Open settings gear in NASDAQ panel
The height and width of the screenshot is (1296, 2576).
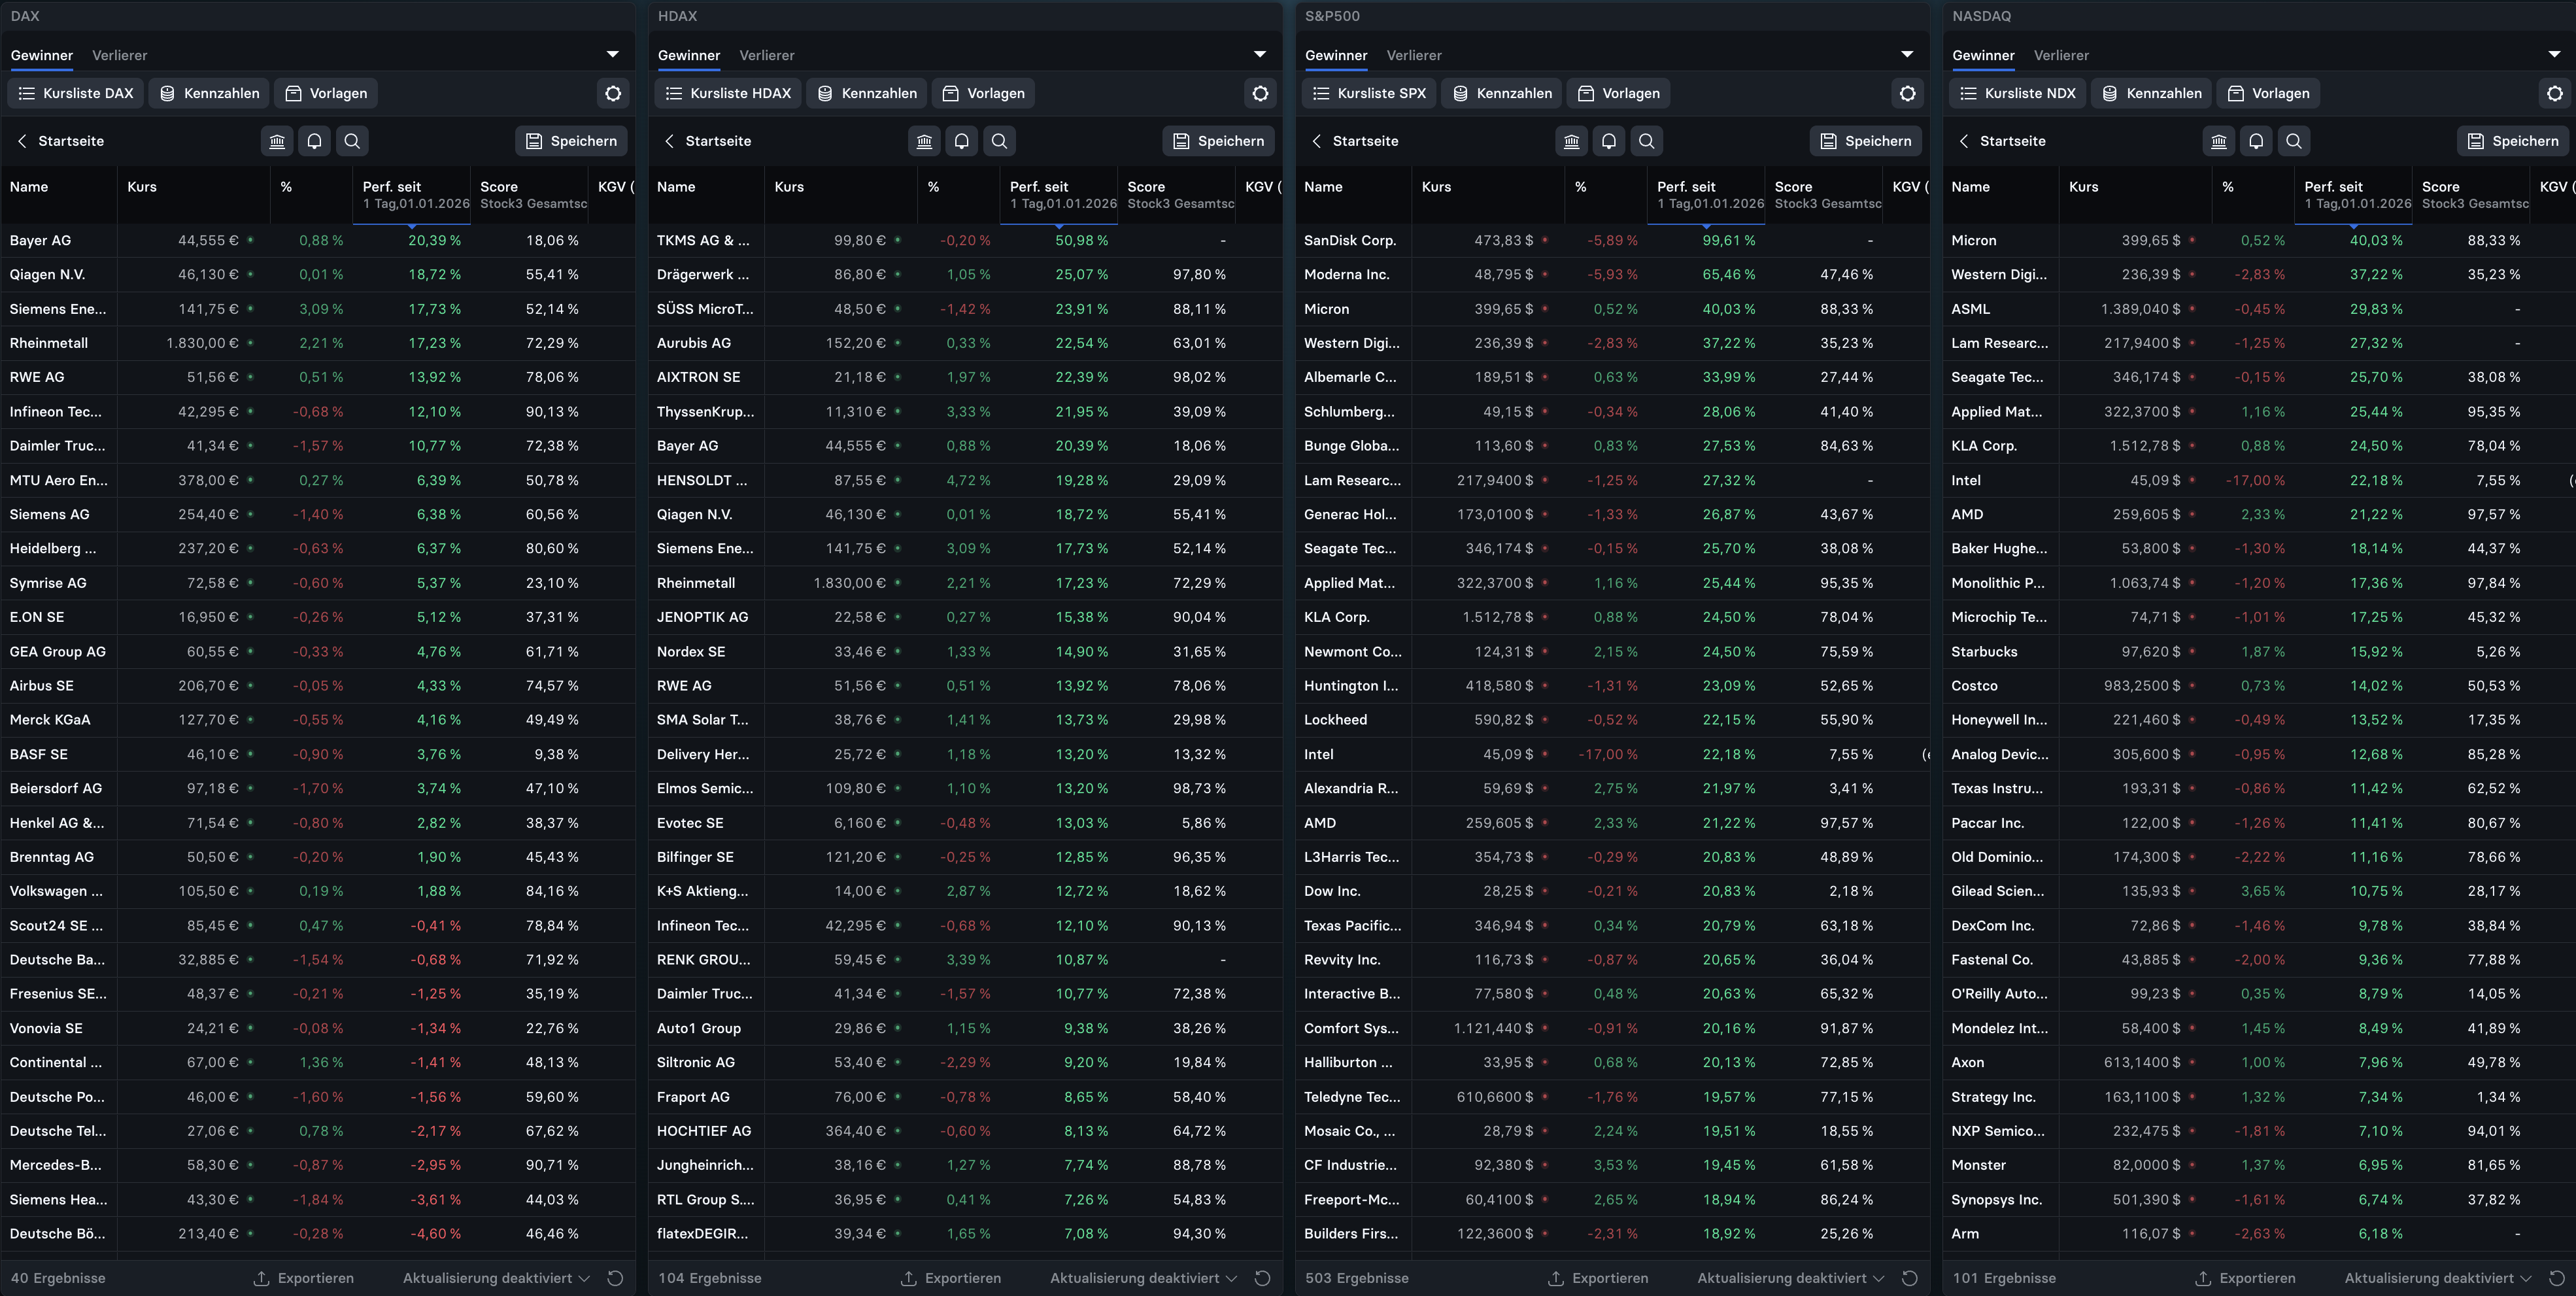pos(2554,93)
